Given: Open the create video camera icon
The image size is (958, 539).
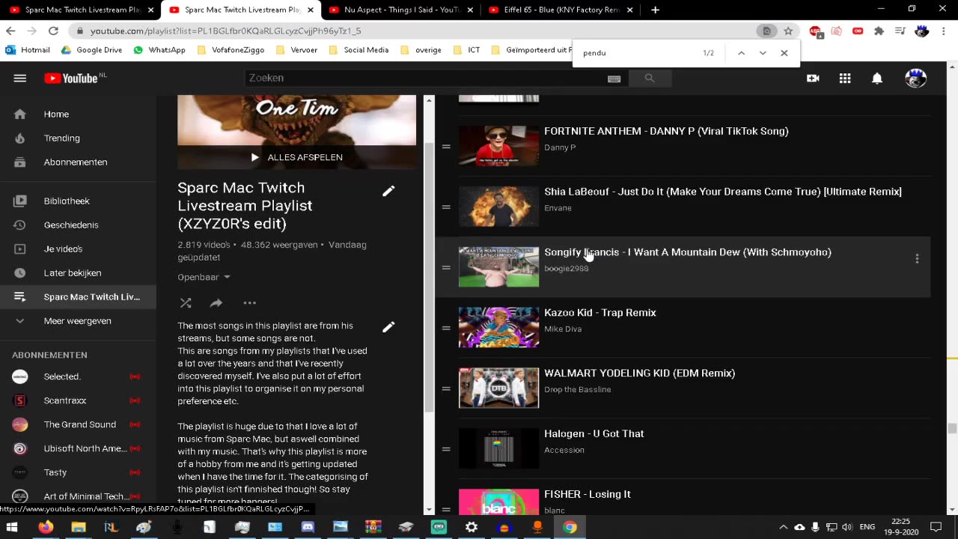Looking at the screenshot, I should 813,78.
